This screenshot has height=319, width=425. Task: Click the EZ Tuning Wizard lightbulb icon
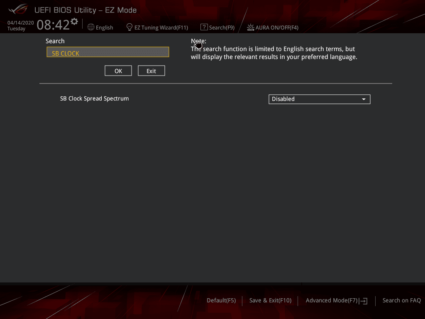point(129,27)
